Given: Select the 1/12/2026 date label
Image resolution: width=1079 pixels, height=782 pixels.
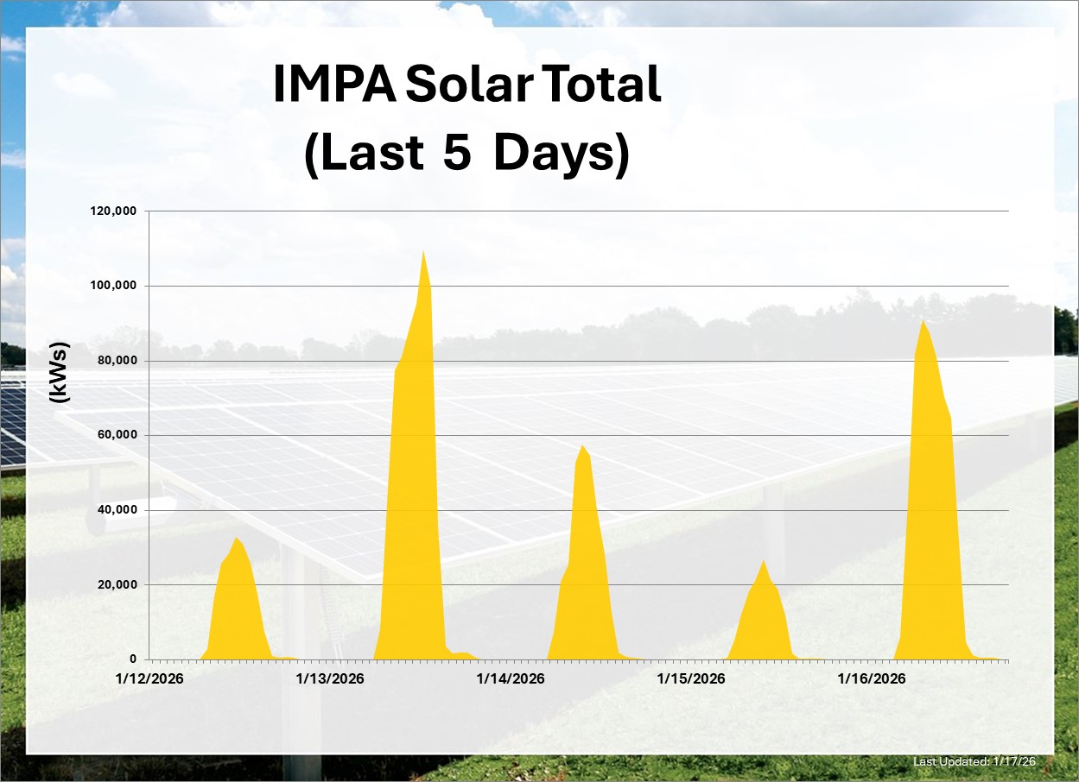Looking at the screenshot, I should 149,678.
